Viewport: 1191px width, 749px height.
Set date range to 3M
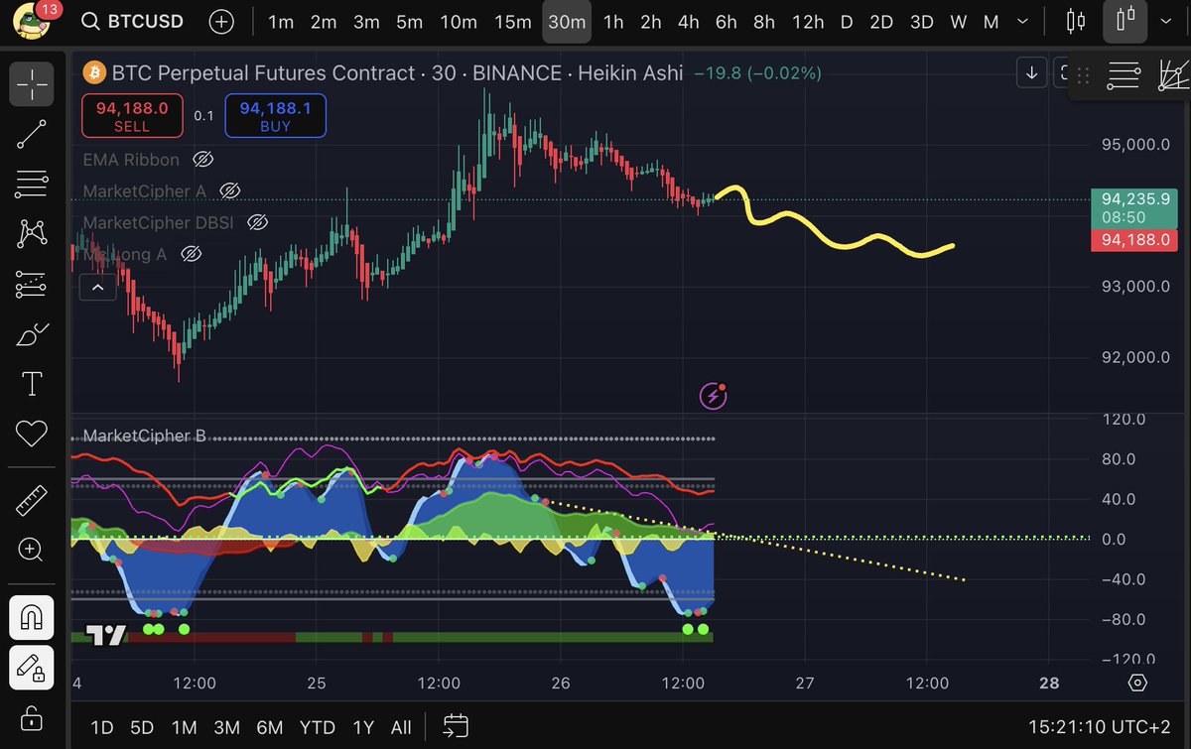tap(226, 727)
